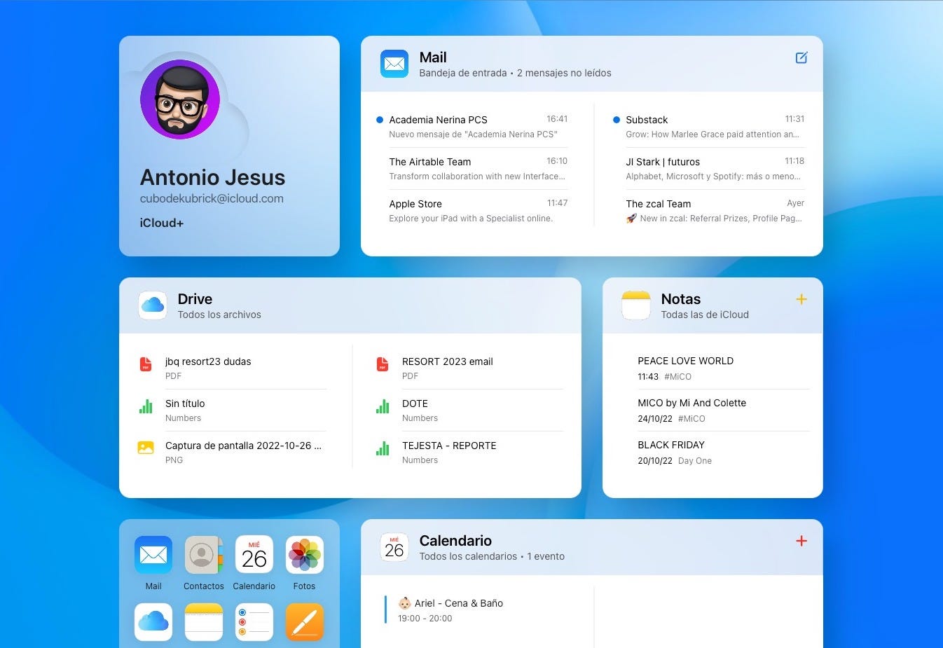943x648 pixels.
Task: Click Numbers icon of Sin título file
Action: pos(146,406)
